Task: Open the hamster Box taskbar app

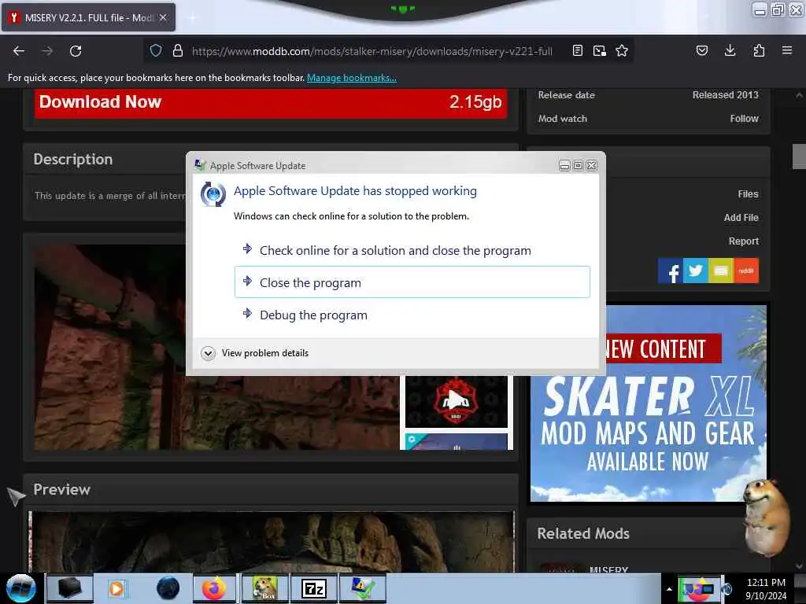Action: coord(264,588)
